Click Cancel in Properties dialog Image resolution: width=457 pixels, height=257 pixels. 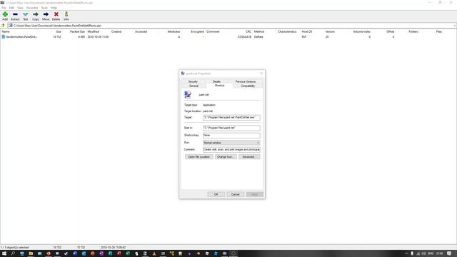point(235,194)
